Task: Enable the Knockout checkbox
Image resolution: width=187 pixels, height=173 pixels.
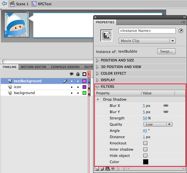Action: coord(145,143)
